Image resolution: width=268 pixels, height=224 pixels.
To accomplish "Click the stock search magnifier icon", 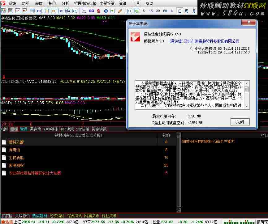I will [75, 11].
